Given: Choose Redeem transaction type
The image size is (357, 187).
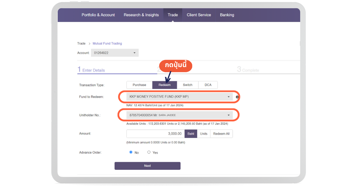Looking at the screenshot, I should [165, 85].
